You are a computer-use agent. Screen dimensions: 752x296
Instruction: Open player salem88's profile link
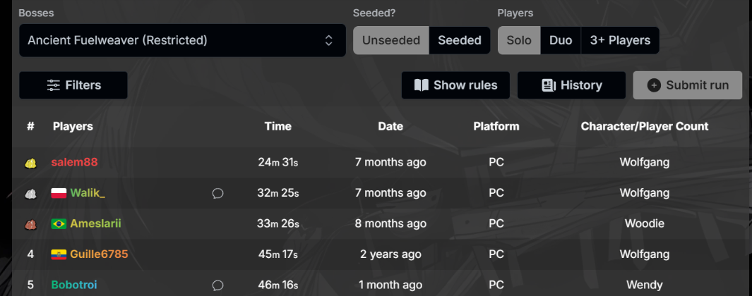coord(74,162)
